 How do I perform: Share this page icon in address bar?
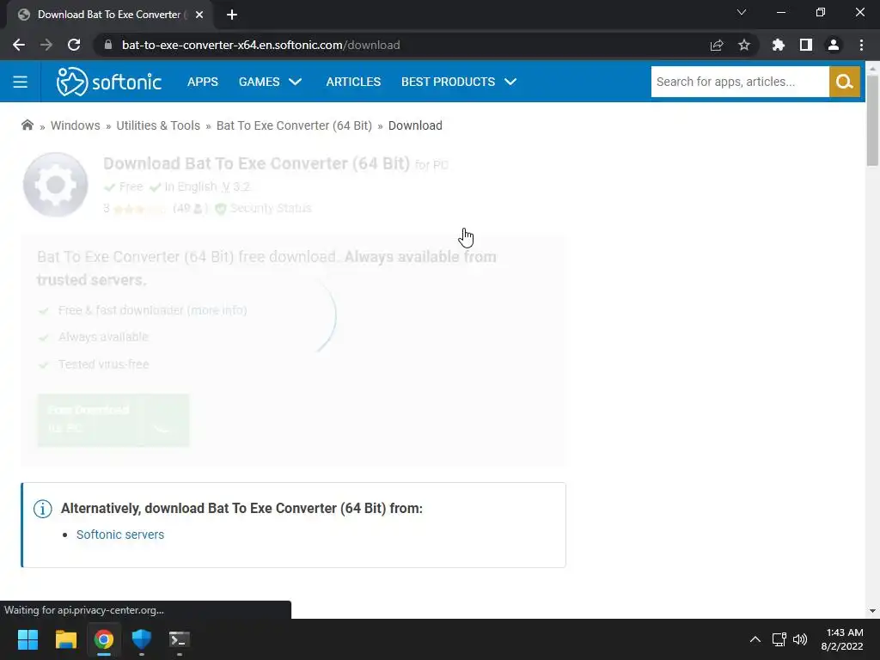717,45
